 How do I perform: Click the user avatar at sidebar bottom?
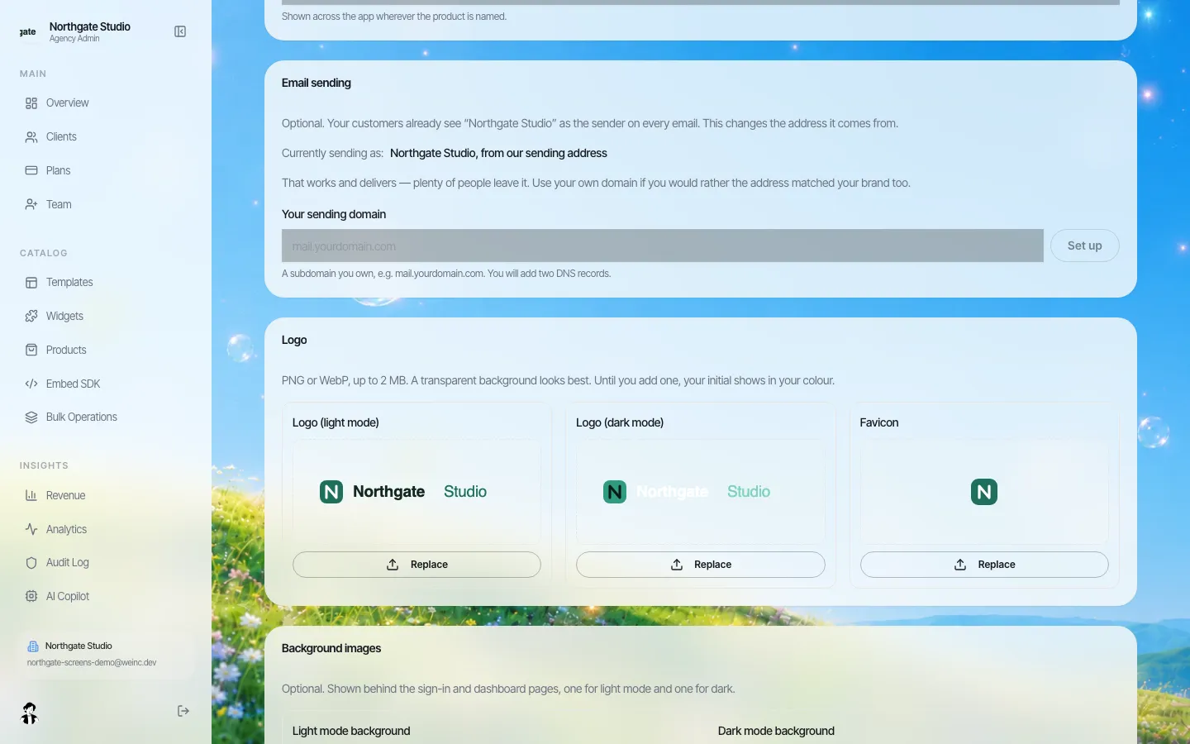[30, 713]
